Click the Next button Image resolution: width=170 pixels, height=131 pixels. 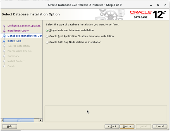click(127, 127)
